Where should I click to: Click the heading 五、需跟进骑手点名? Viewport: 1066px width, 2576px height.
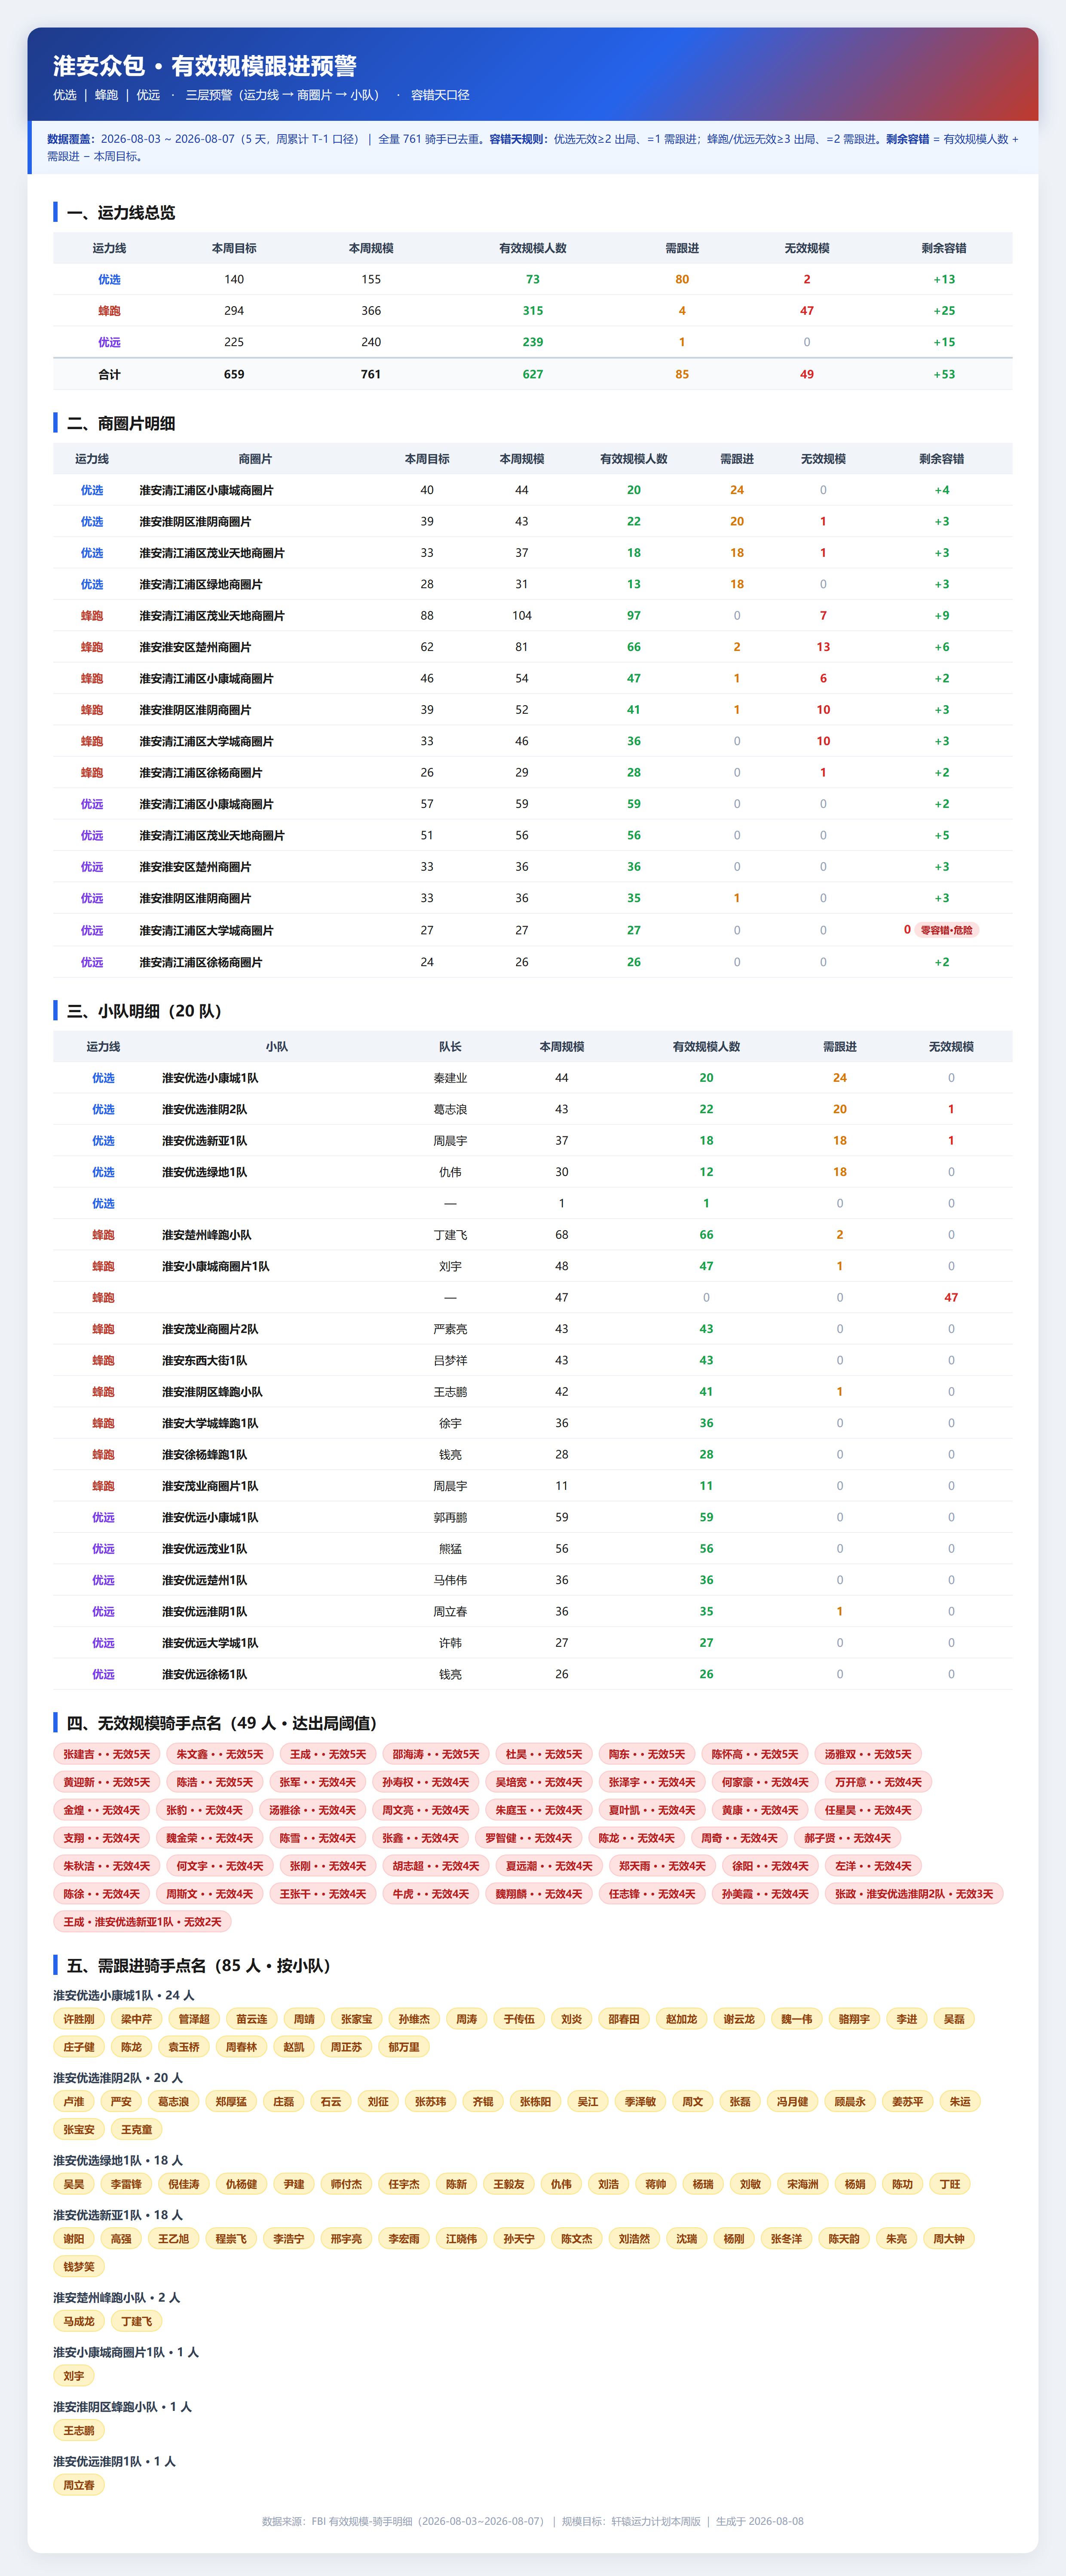click(x=199, y=1966)
